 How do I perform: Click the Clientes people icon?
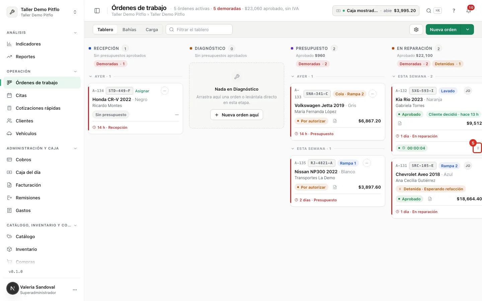pos(9,121)
